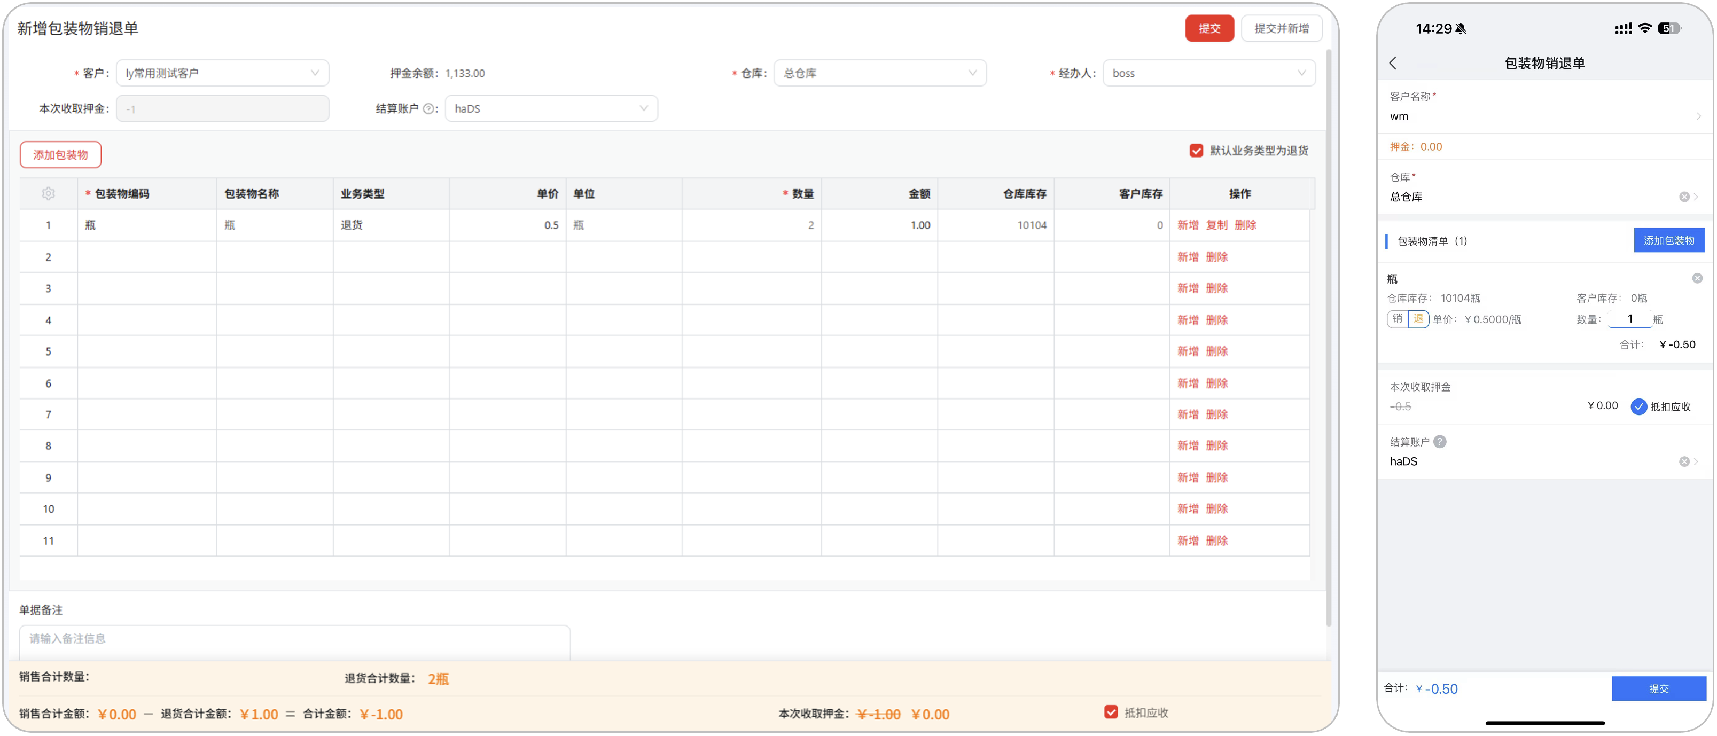Toggle the 抵扣应收 checkbox in web footer
The image size is (1717, 736).
(x=1111, y=712)
